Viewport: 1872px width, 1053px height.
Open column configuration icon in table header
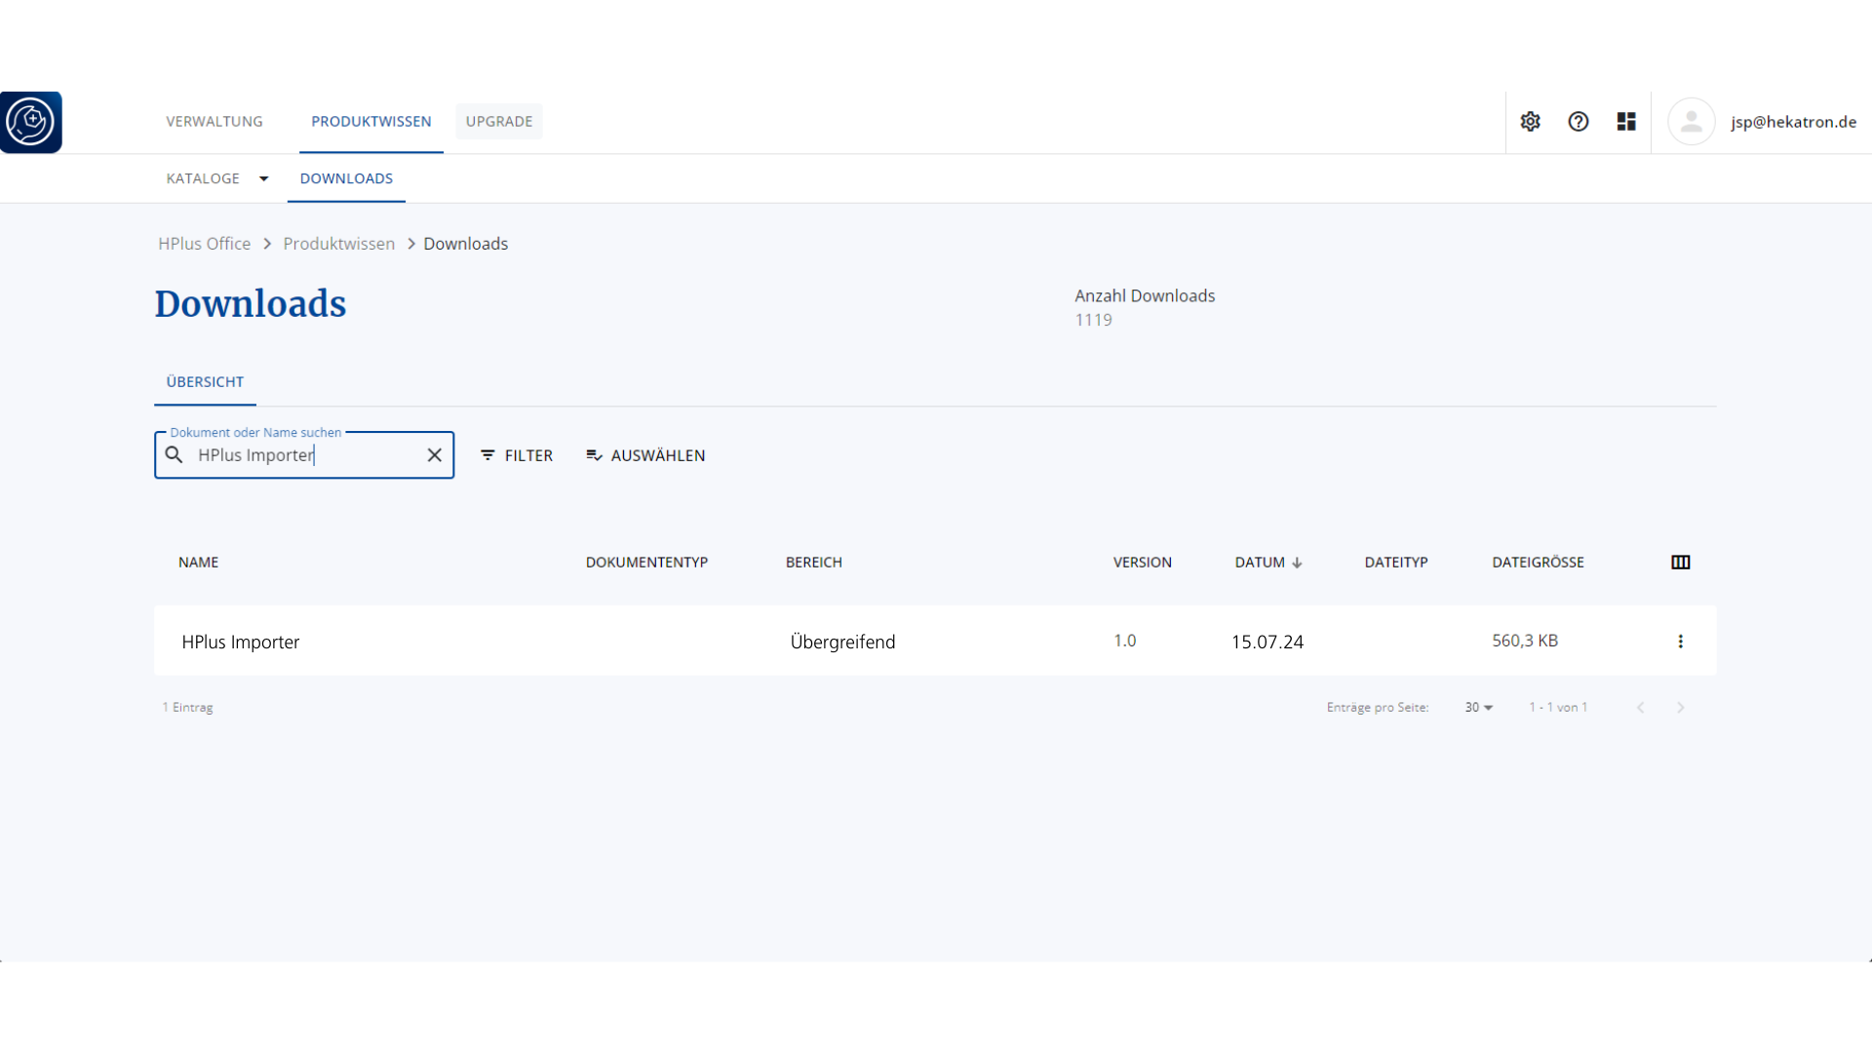pyautogui.click(x=1680, y=563)
